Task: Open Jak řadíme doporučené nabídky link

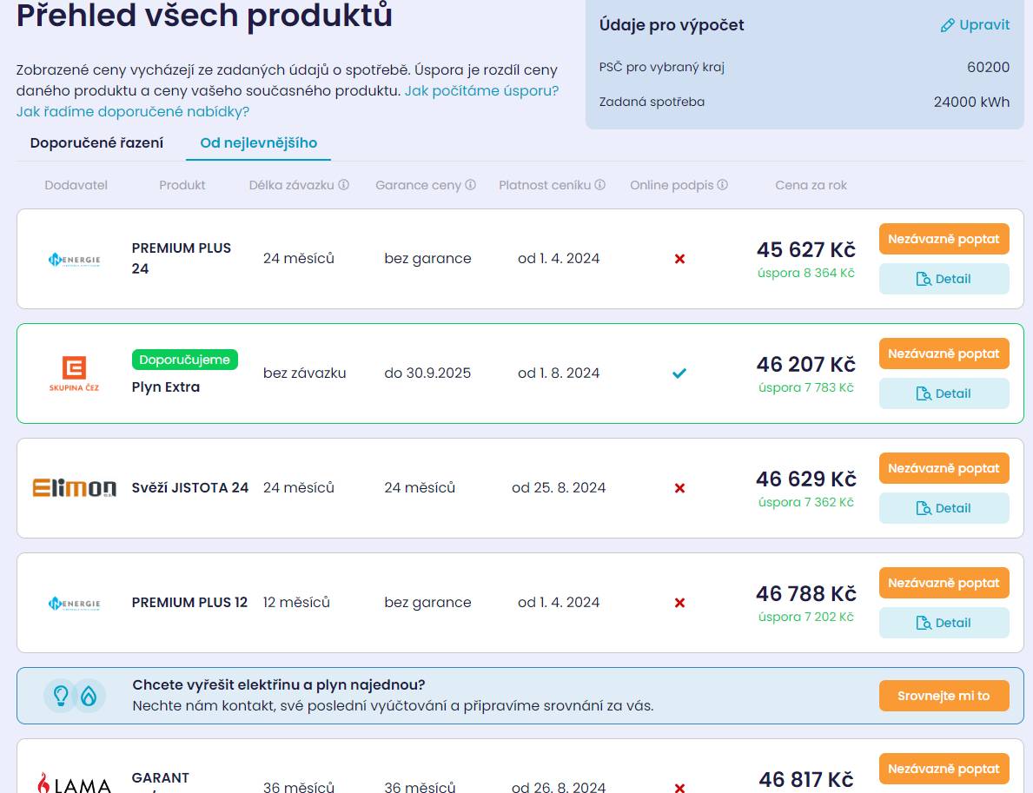Action: (x=133, y=112)
